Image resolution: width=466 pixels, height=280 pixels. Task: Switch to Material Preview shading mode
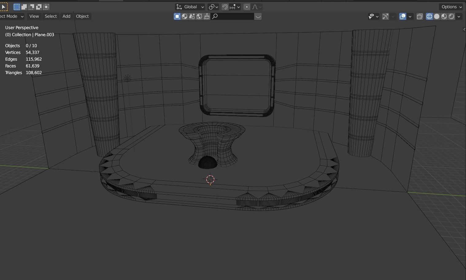coord(444,17)
